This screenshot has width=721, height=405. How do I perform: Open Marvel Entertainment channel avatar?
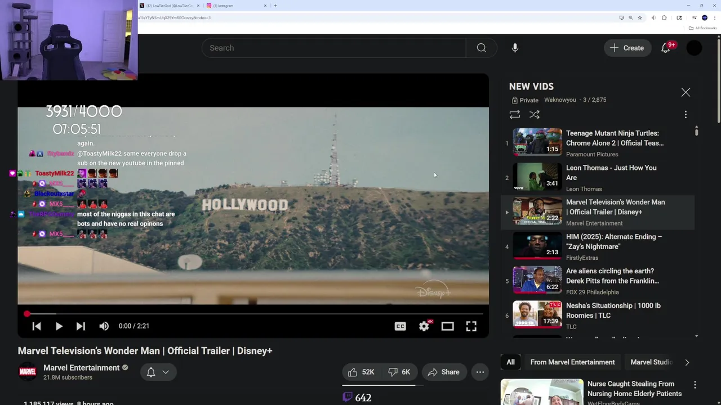(28, 372)
